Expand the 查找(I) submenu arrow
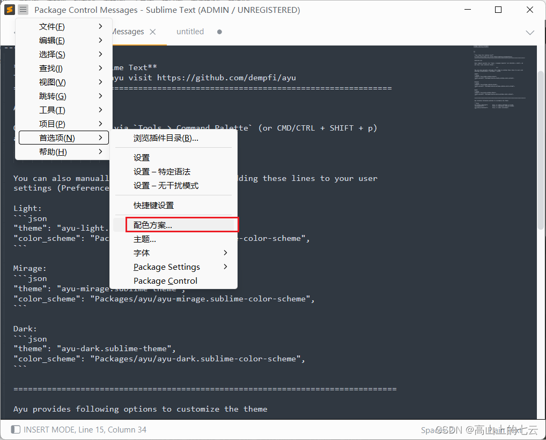Image resolution: width=546 pixels, height=440 pixels. [x=100, y=68]
